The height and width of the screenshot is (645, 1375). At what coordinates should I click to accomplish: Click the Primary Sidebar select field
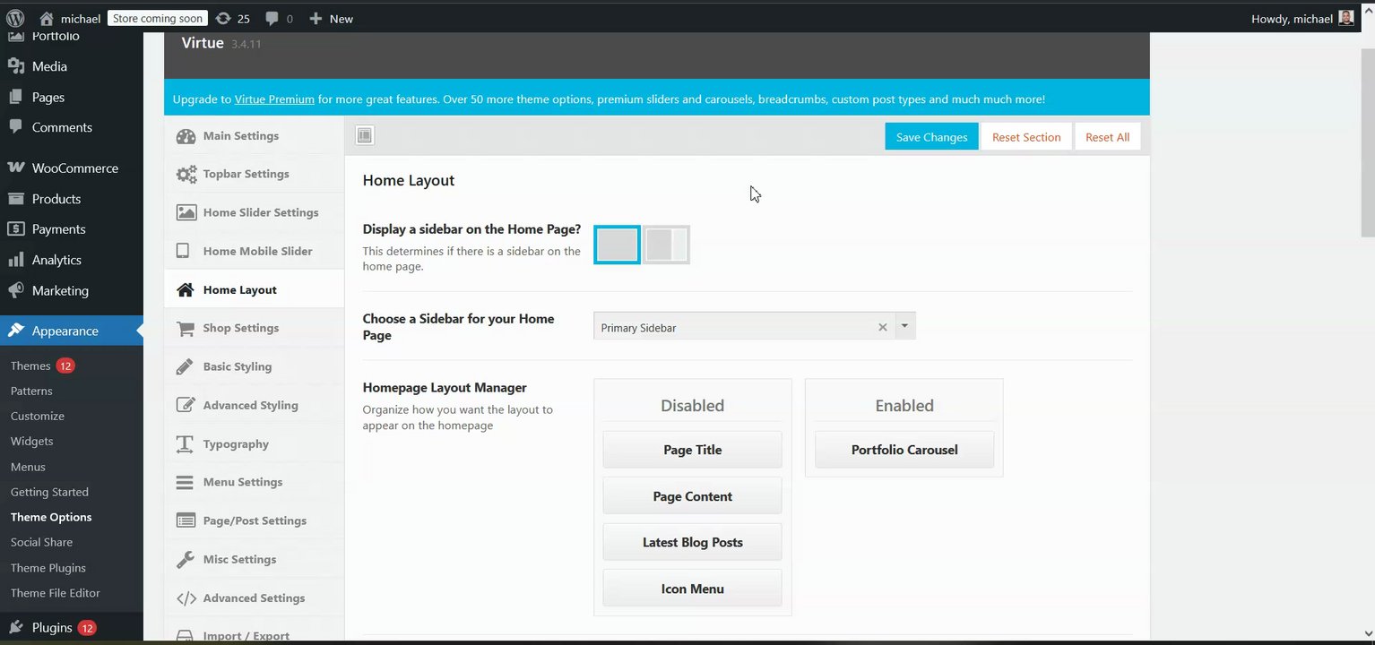(x=754, y=326)
